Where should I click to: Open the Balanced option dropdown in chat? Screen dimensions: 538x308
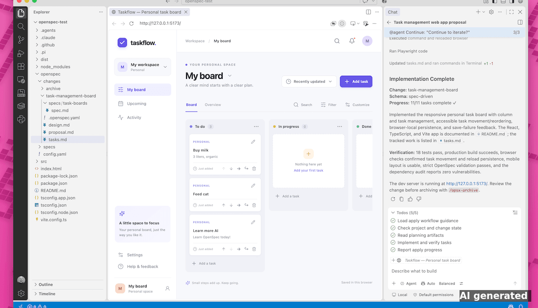(447, 283)
